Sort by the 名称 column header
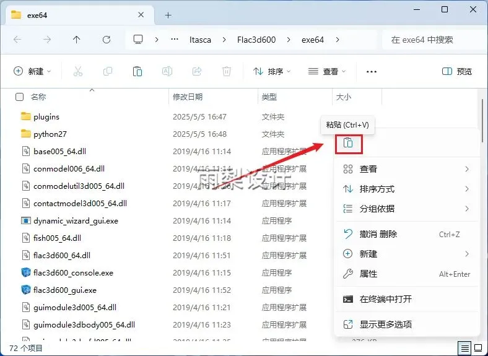Screen dimensions: 488x356 point(38,97)
